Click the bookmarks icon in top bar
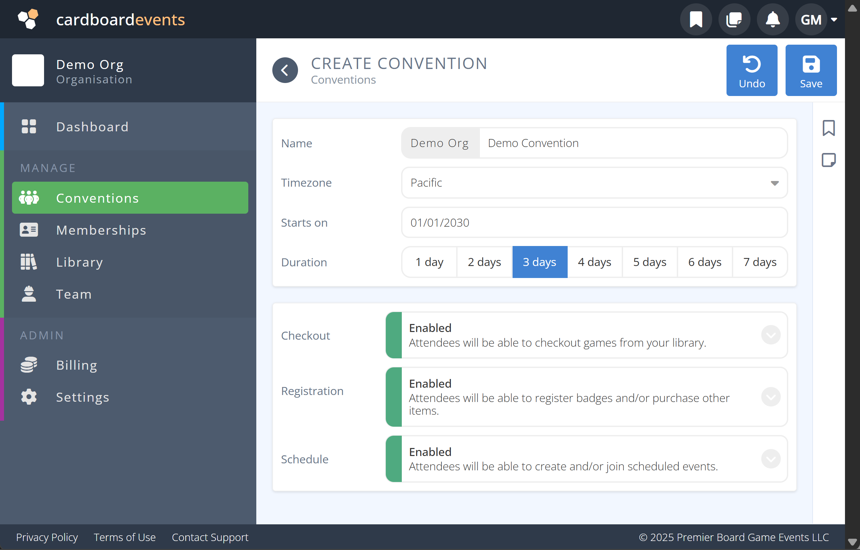The width and height of the screenshot is (860, 550). click(x=695, y=19)
